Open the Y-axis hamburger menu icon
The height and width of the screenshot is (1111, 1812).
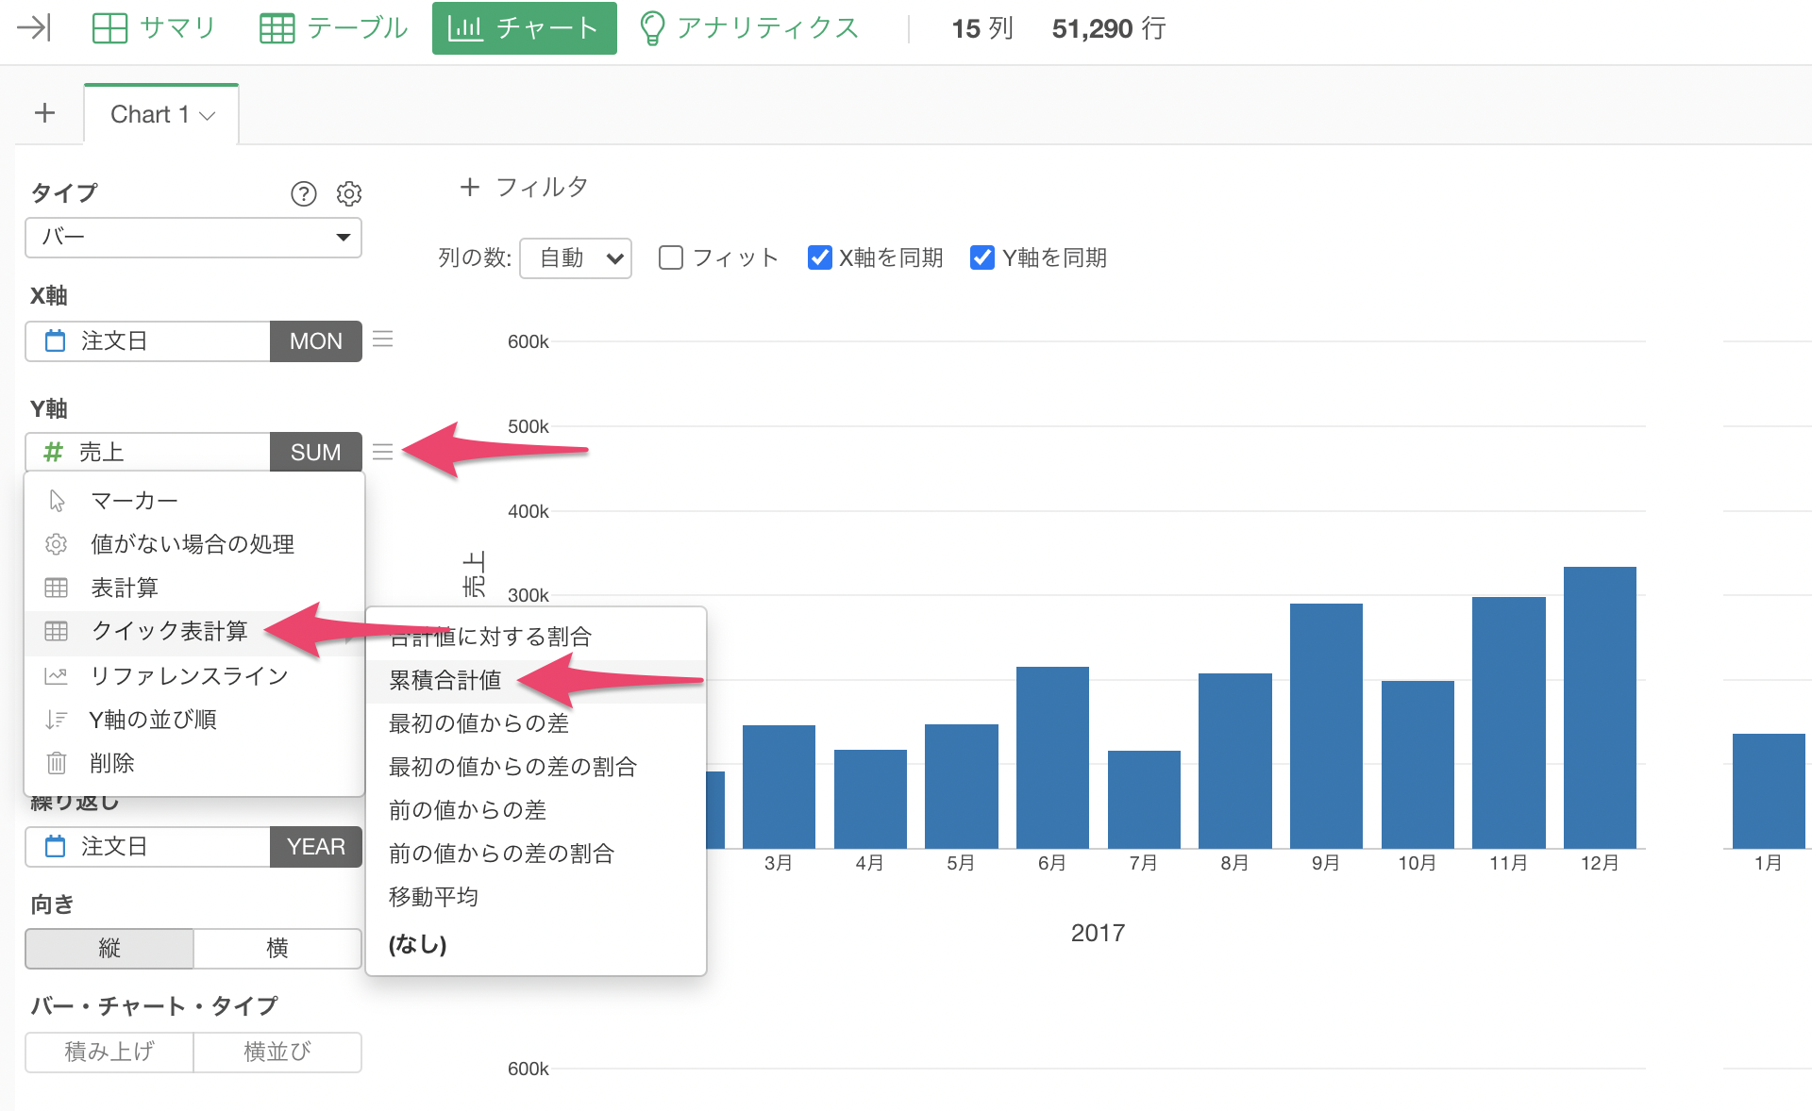[x=382, y=452]
